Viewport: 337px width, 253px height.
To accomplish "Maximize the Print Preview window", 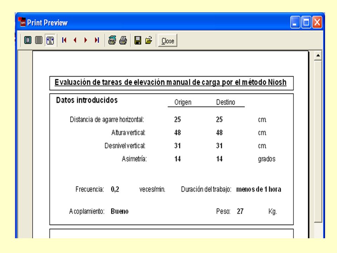I will 306,22.
